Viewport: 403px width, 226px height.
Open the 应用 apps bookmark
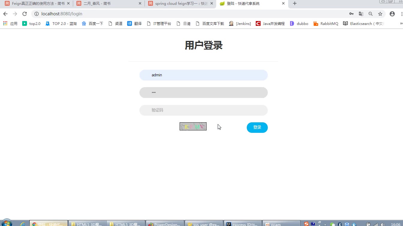click(x=10, y=23)
